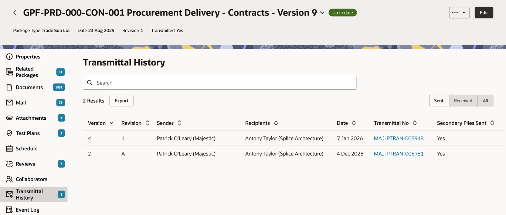Expand the Version 9 dropdown chevron

coord(322,13)
